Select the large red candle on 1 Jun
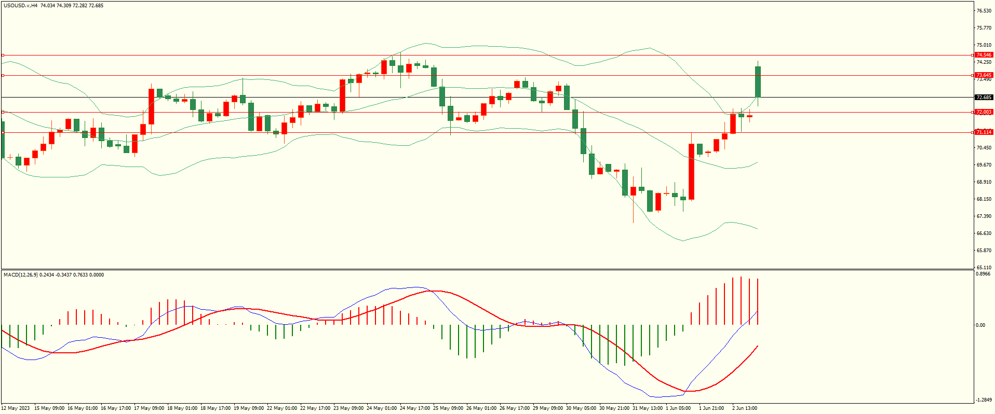The height and width of the screenshot is (414, 995). [691, 172]
